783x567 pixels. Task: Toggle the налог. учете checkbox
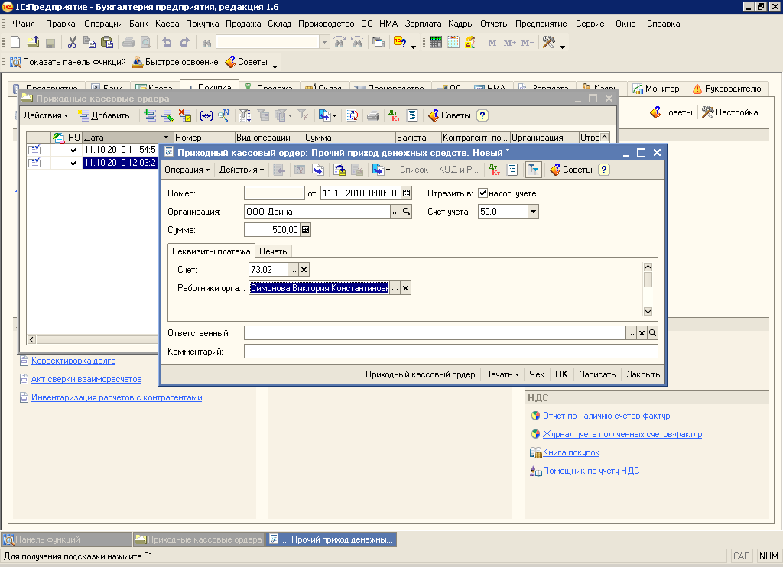pyautogui.click(x=483, y=193)
